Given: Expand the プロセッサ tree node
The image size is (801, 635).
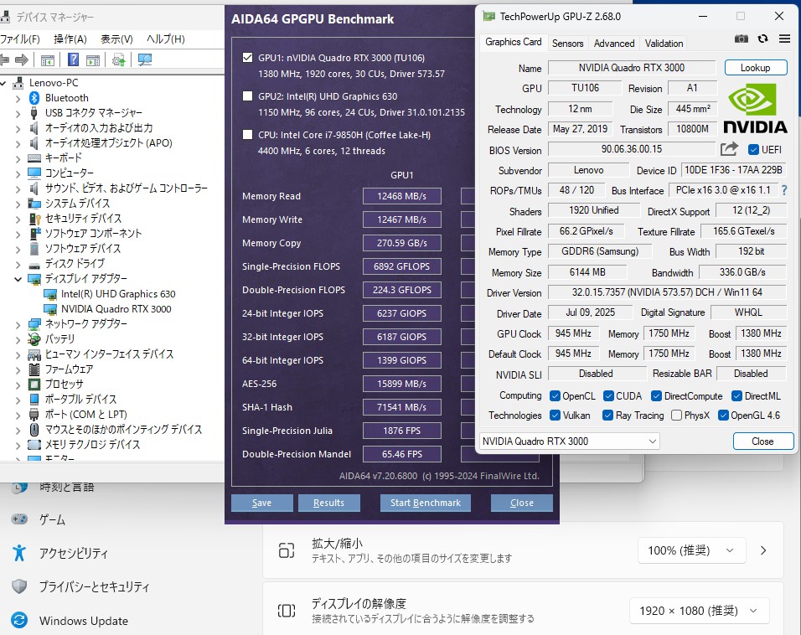Looking at the screenshot, I should (x=18, y=385).
